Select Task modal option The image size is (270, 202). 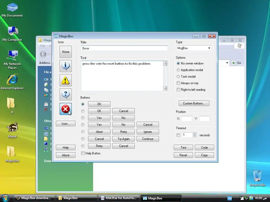click(x=186, y=77)
